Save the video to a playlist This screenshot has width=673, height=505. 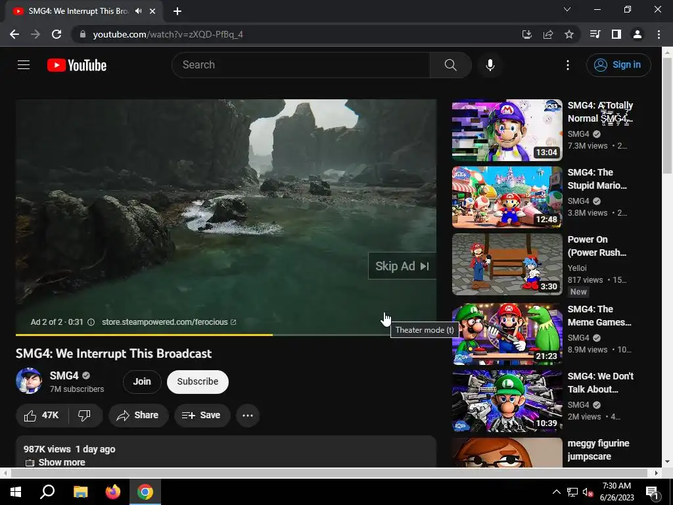pyautogui.click(x=202, y=416)
